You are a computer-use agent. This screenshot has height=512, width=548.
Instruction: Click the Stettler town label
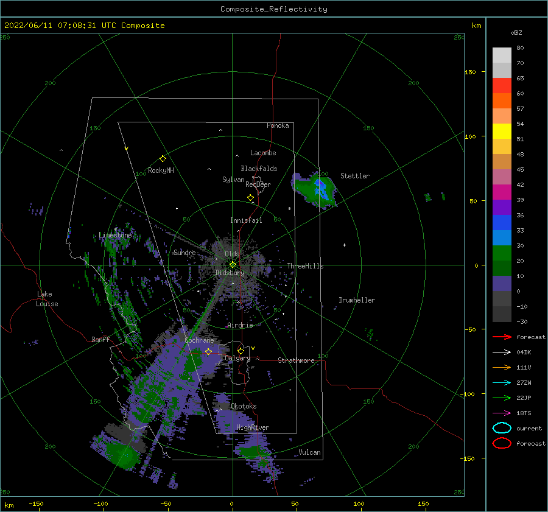coord(355,176)
